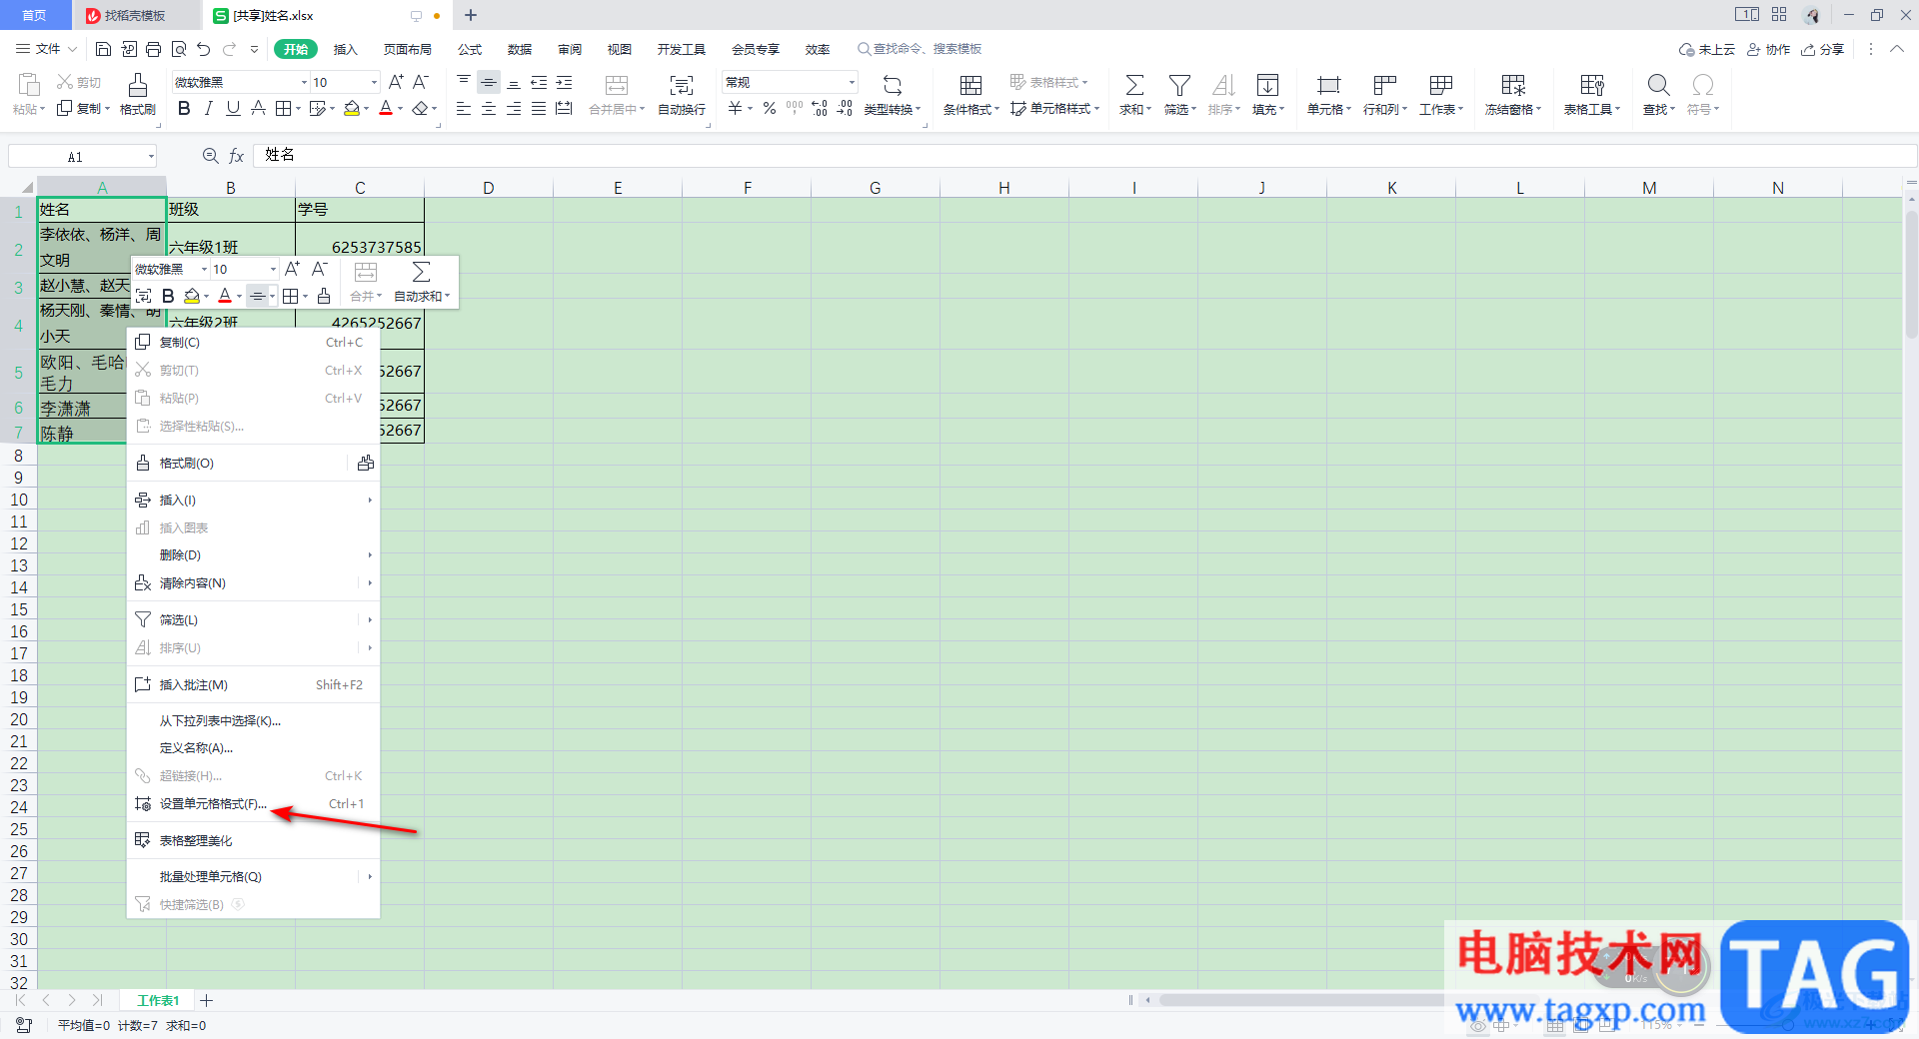Click the search commands box 查找命令
This screenshot has height=1039, width=1919.
coord(921,49)
